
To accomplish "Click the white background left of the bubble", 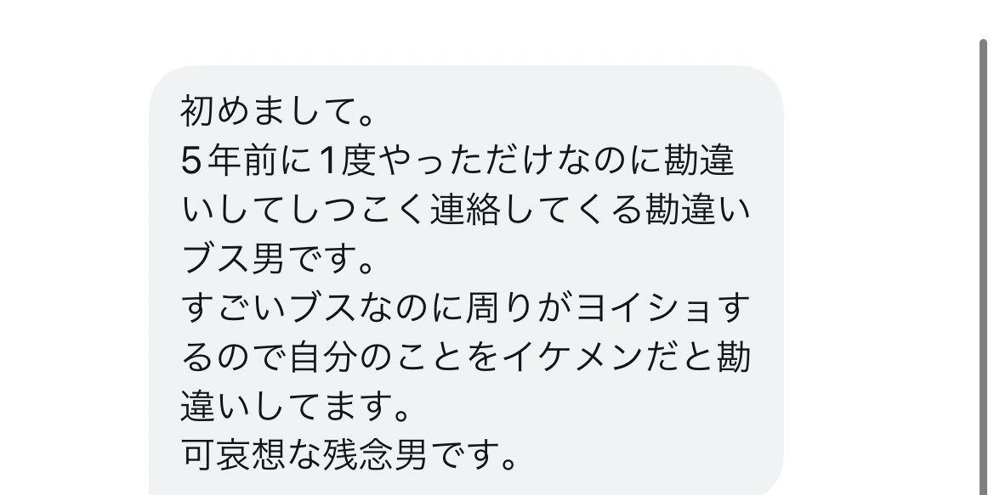I will tap(74, 278).
